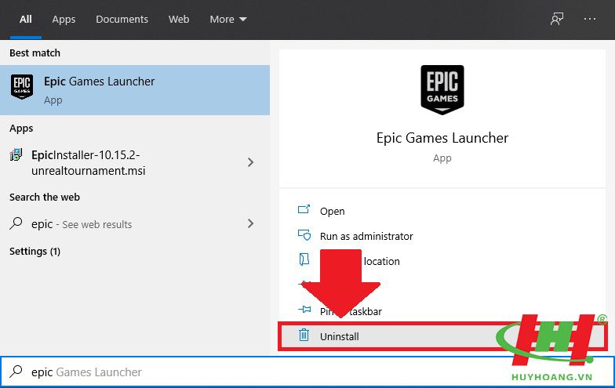This screenshot has width=615, height=388.
Task: Select Epic Games Launcher best match result
Action: click(135, 90)
